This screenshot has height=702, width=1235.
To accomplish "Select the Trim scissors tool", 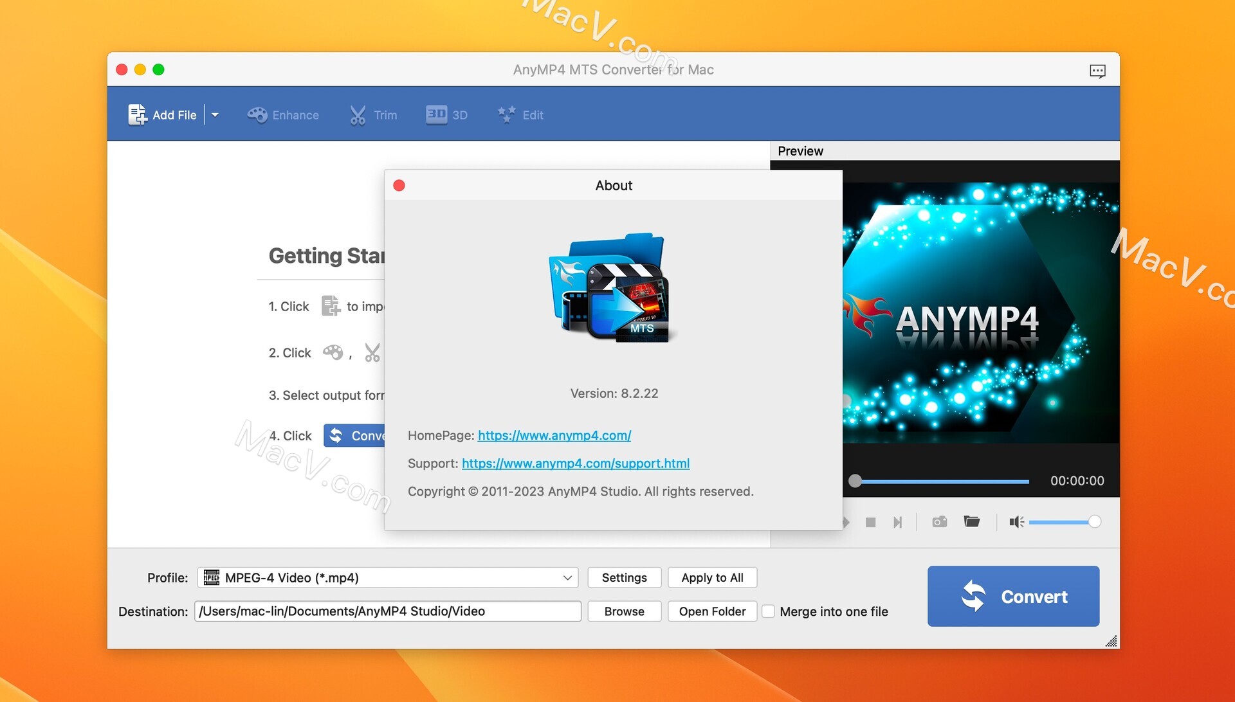I will 373,115.
